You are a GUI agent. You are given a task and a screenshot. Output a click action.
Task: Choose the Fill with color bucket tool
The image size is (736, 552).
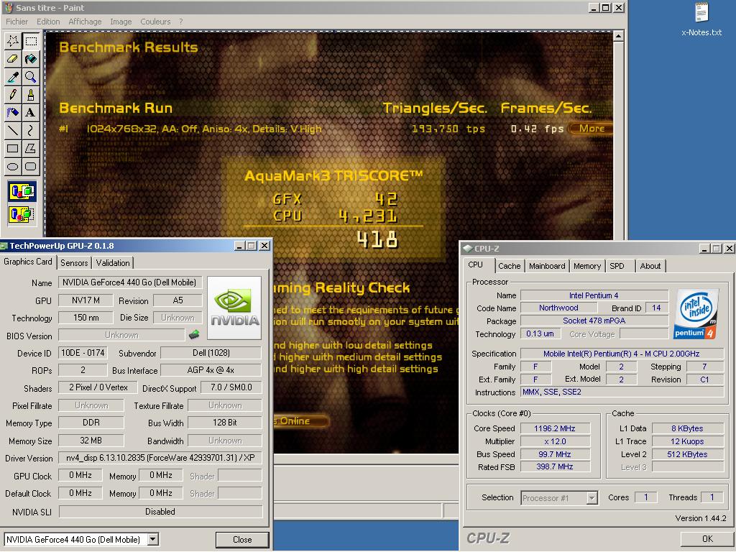[30, 59]
